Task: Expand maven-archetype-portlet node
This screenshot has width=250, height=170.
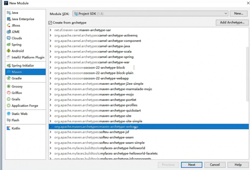Action: click(x=50, y=100)
